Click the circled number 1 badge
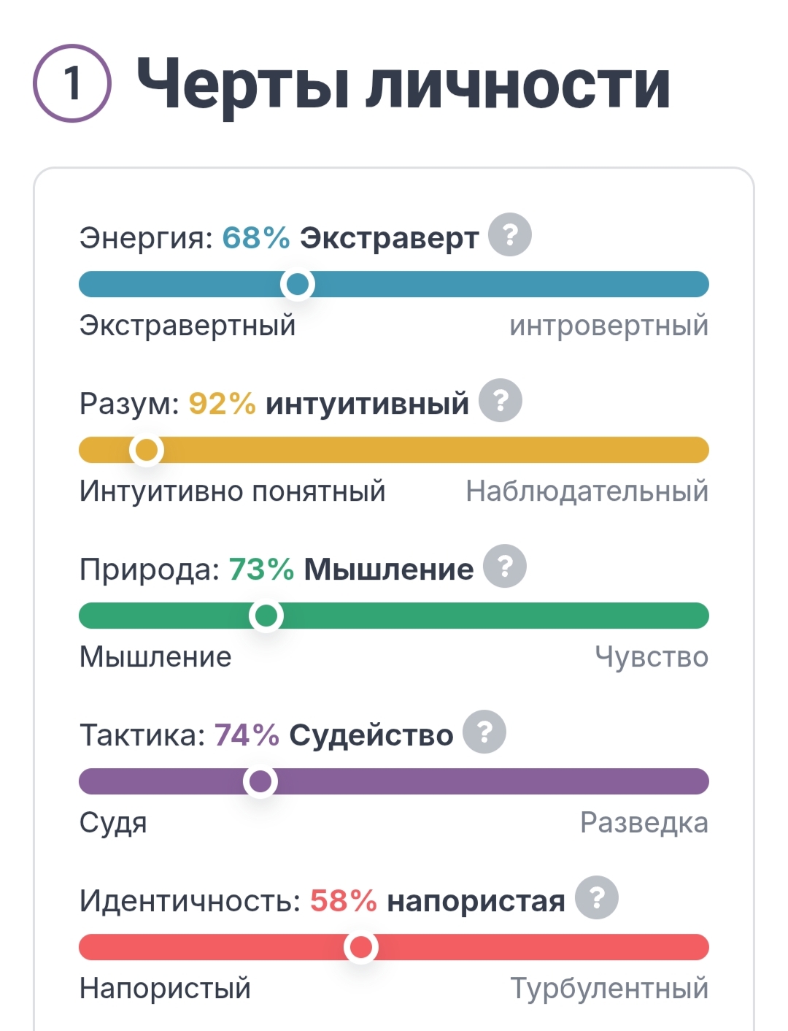788x1031 pixels. point(72,83)
